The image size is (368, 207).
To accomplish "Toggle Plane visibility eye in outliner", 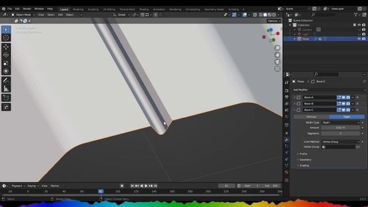I will [x=359, y=39].
